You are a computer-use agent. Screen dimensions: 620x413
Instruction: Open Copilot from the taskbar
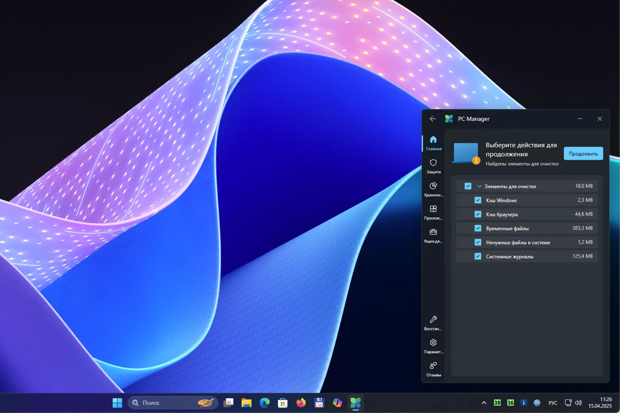point(337,403)
